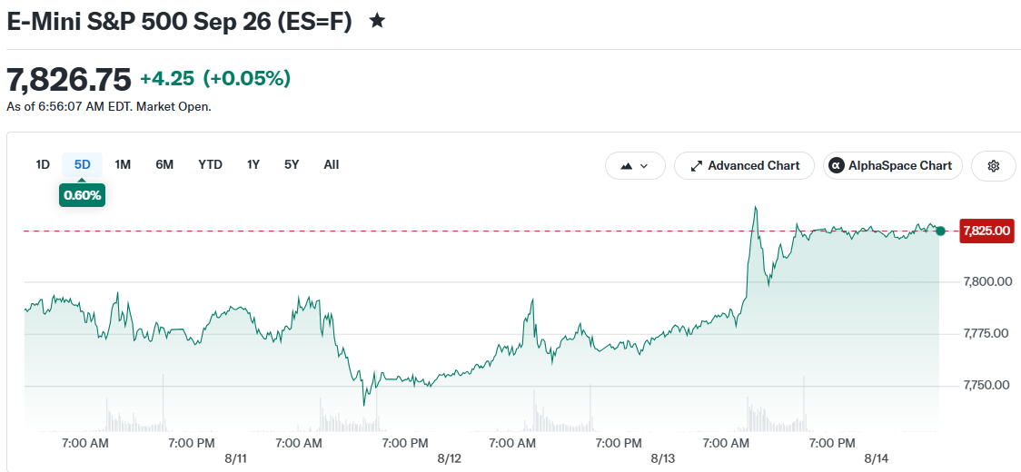Click the 8/13 date label

coord(662,459)
